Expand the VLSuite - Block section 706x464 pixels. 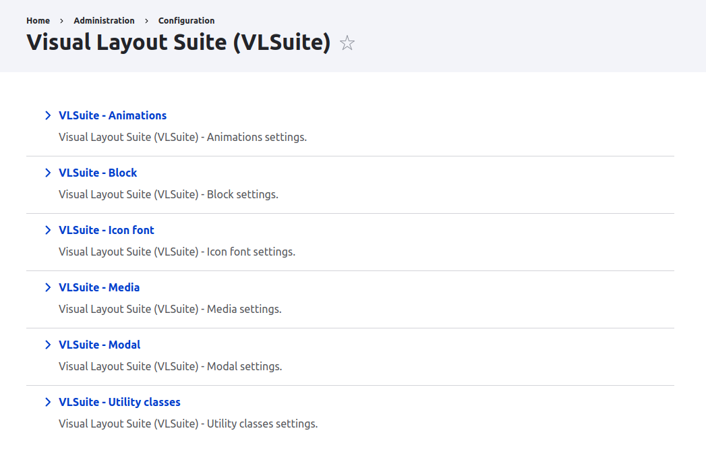click(x=48, y=173)
